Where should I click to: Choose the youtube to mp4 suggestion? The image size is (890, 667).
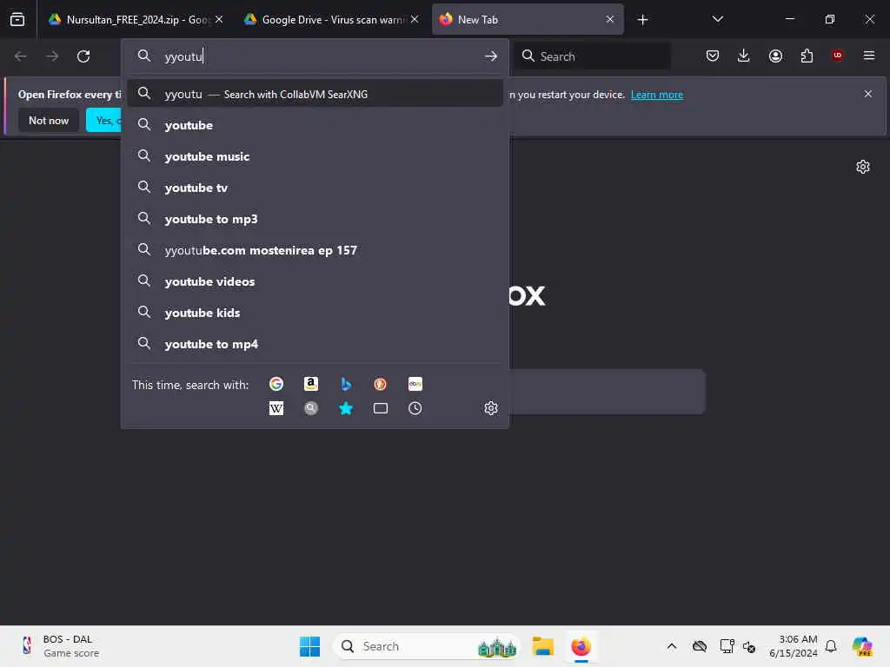pyautogui.click(x=315, y=344)
